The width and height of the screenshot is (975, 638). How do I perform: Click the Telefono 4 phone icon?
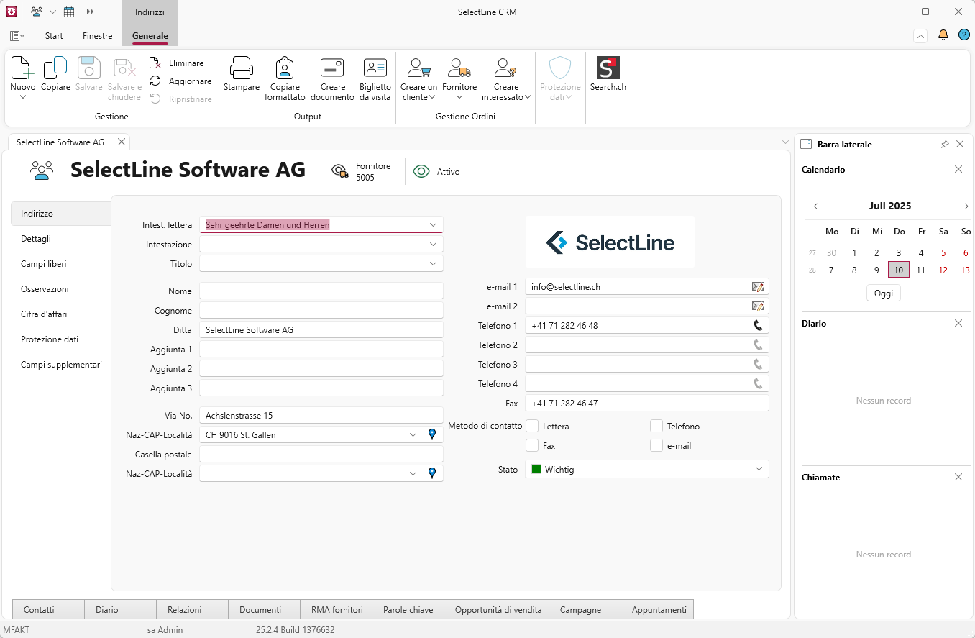758,383
